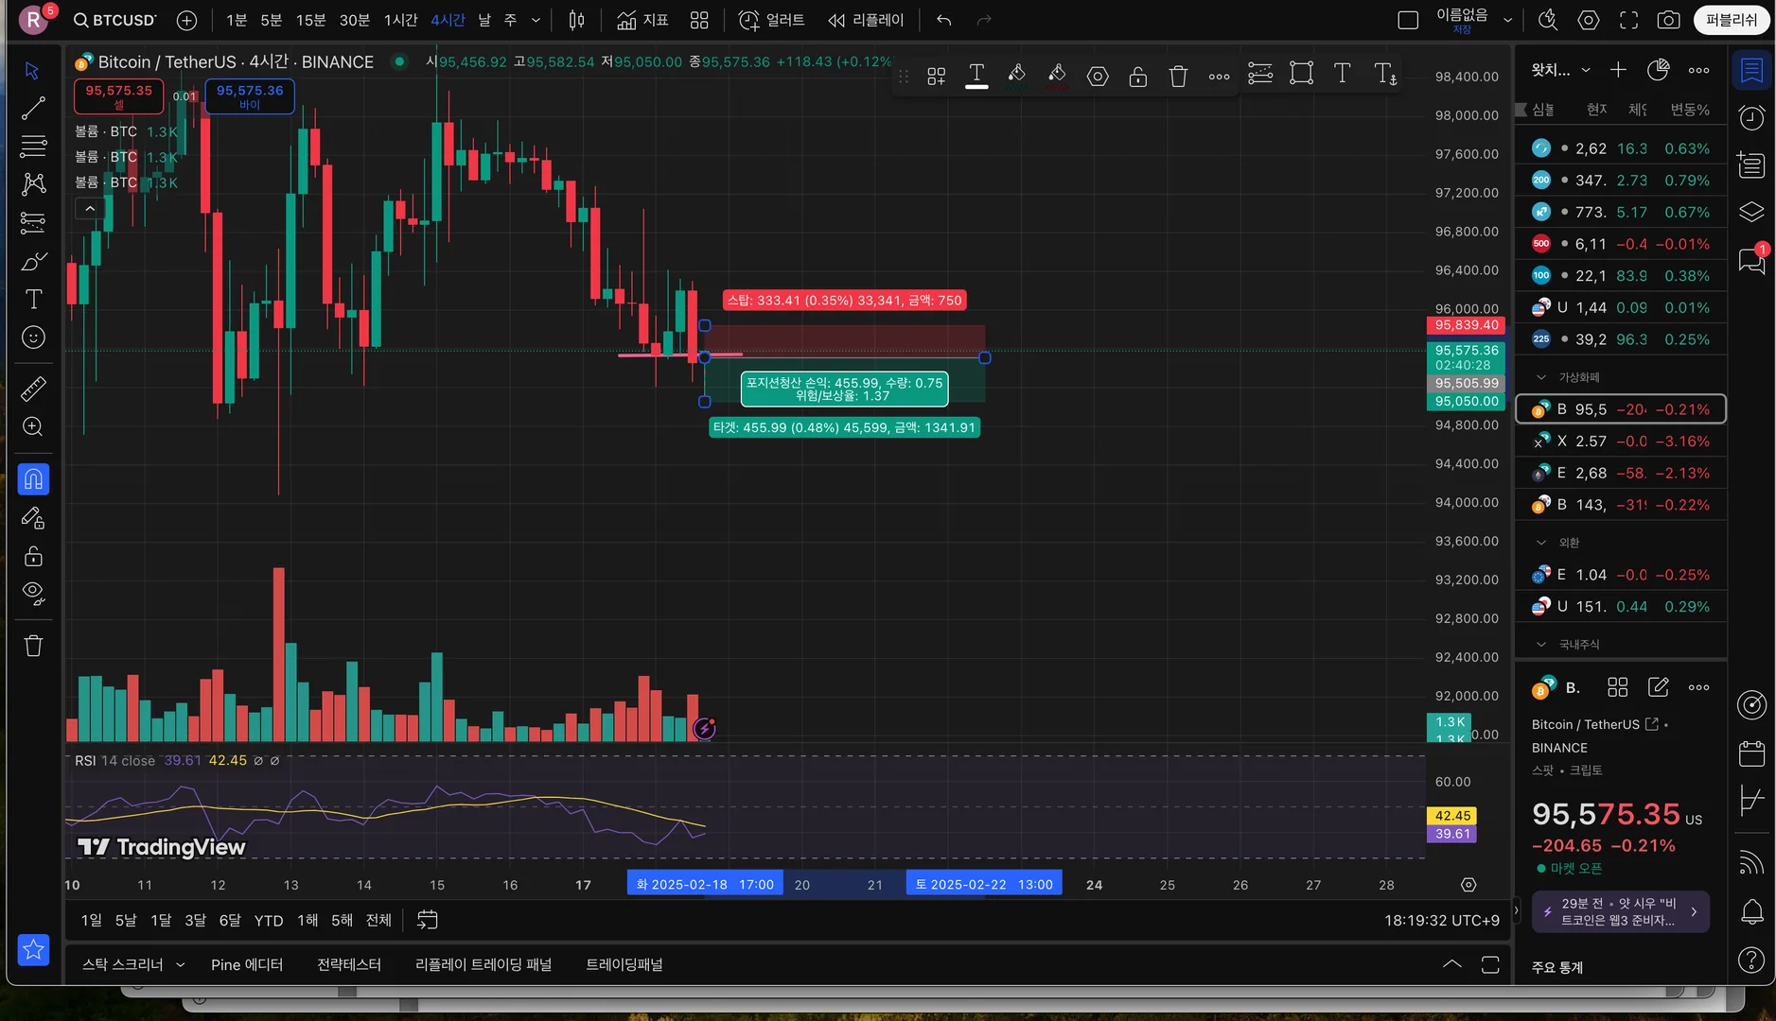Select the trend line drawing tool
1776x1021 pixels.
(x=33, y=109)
